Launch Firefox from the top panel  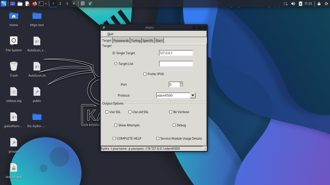coord(34,4)
